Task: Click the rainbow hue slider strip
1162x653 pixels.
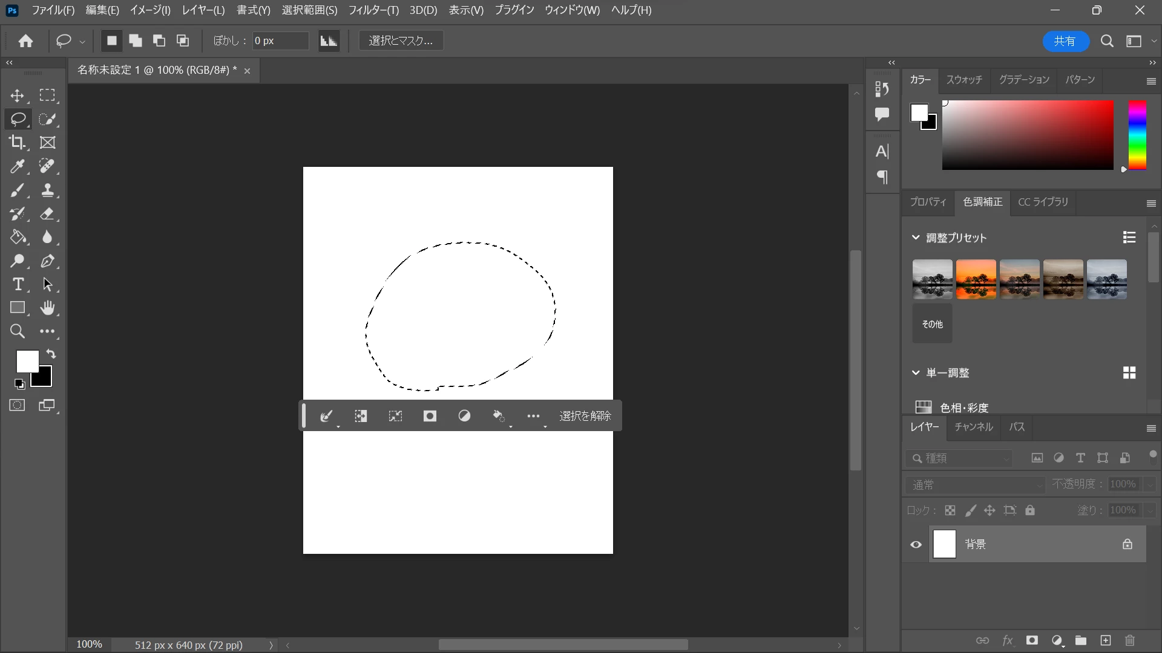Action: (x=1137, y=135)
